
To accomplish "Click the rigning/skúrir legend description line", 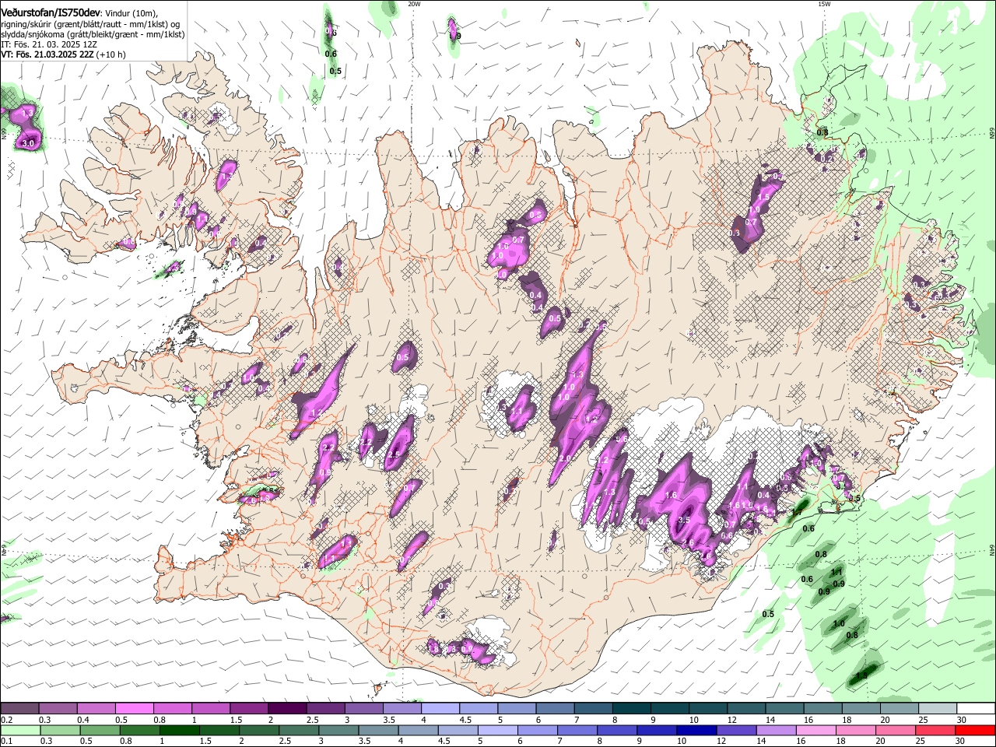I will 90,24.
